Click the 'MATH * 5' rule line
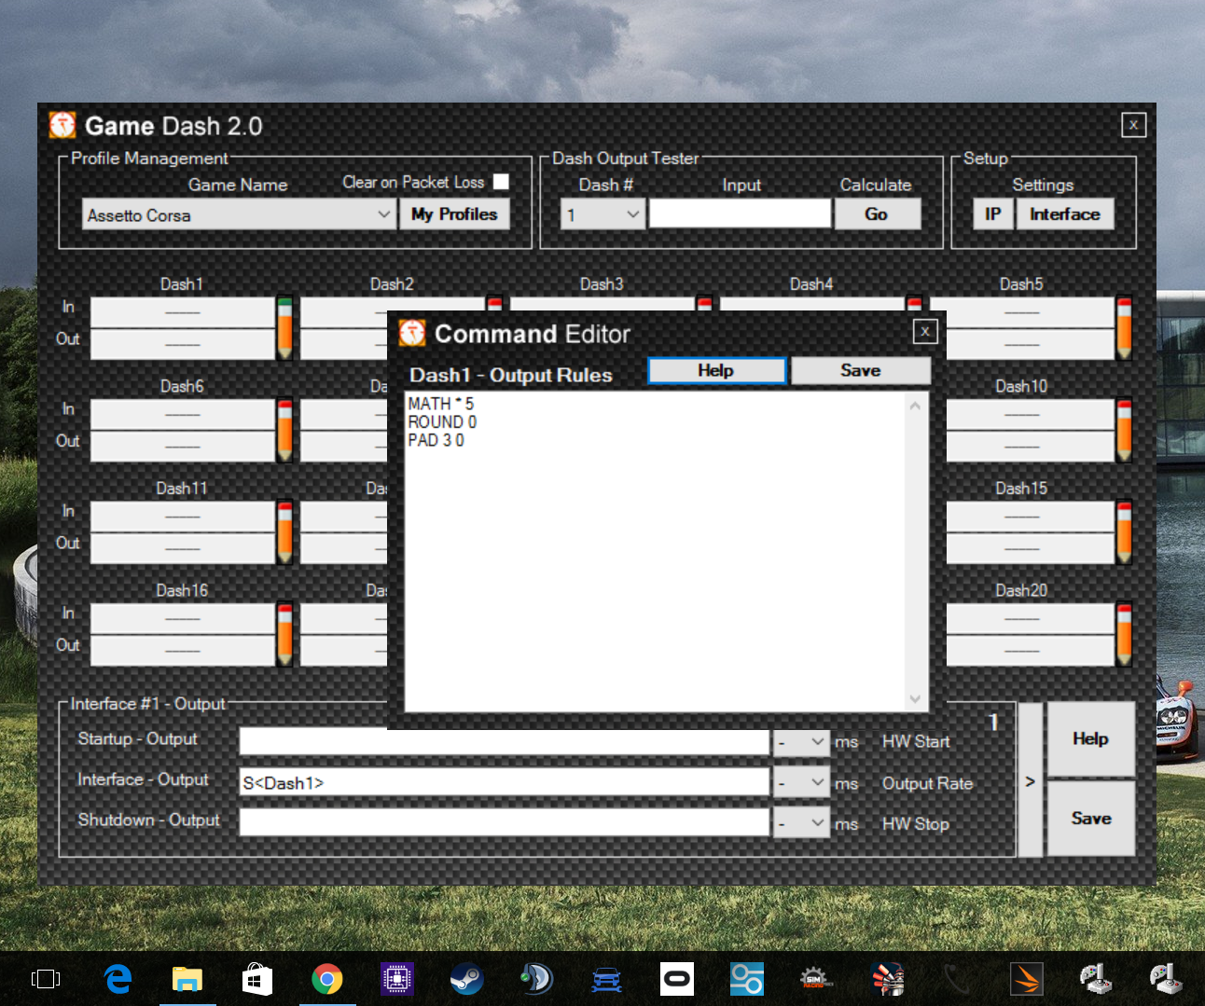The height and width of the screenshot is (1006, 1205). click(441, 404)
